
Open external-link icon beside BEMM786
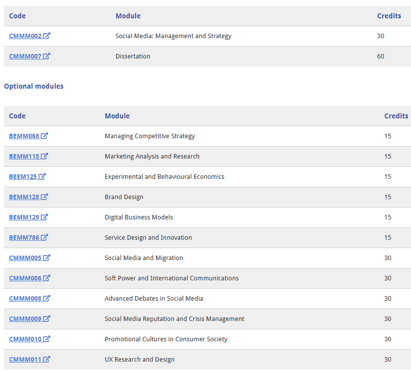point(45,237)
